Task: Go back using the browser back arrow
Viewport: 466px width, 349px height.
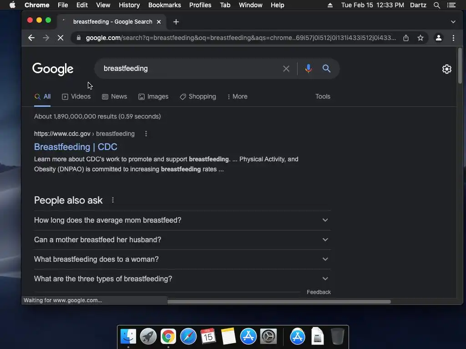Action: [x=31, y=38]
